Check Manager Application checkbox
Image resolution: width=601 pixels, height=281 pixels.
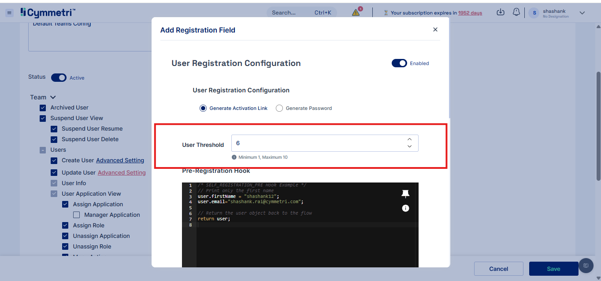76,215
